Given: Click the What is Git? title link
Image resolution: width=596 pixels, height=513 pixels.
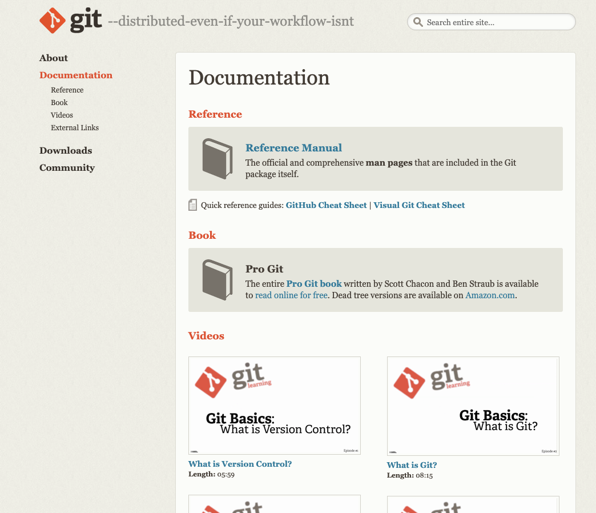Looking at the screenshot, I should 412,465.
